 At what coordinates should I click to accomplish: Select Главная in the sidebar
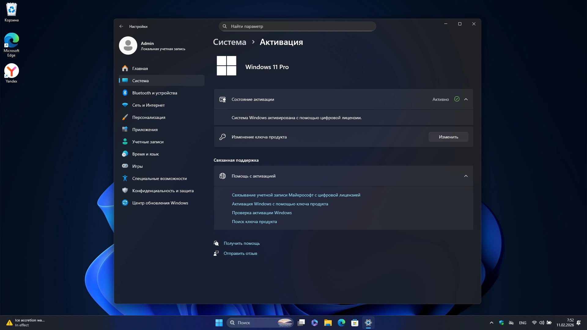click(x=140, y=68)
